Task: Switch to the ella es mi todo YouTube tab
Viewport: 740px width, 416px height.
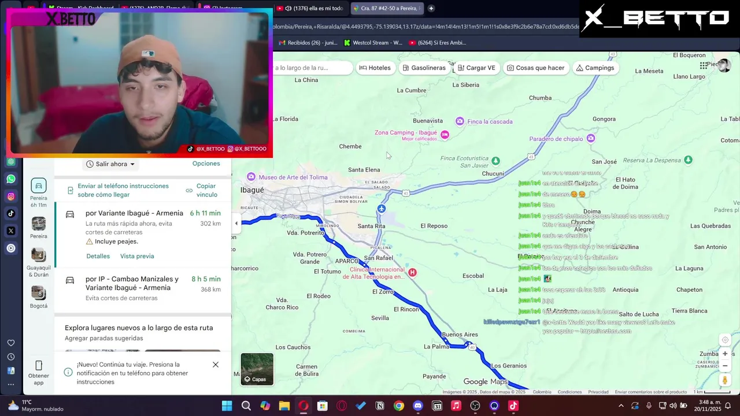Action: tap(310, 8)
